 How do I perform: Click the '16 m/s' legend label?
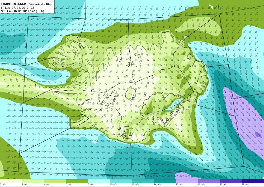click(x=179, y=184)
